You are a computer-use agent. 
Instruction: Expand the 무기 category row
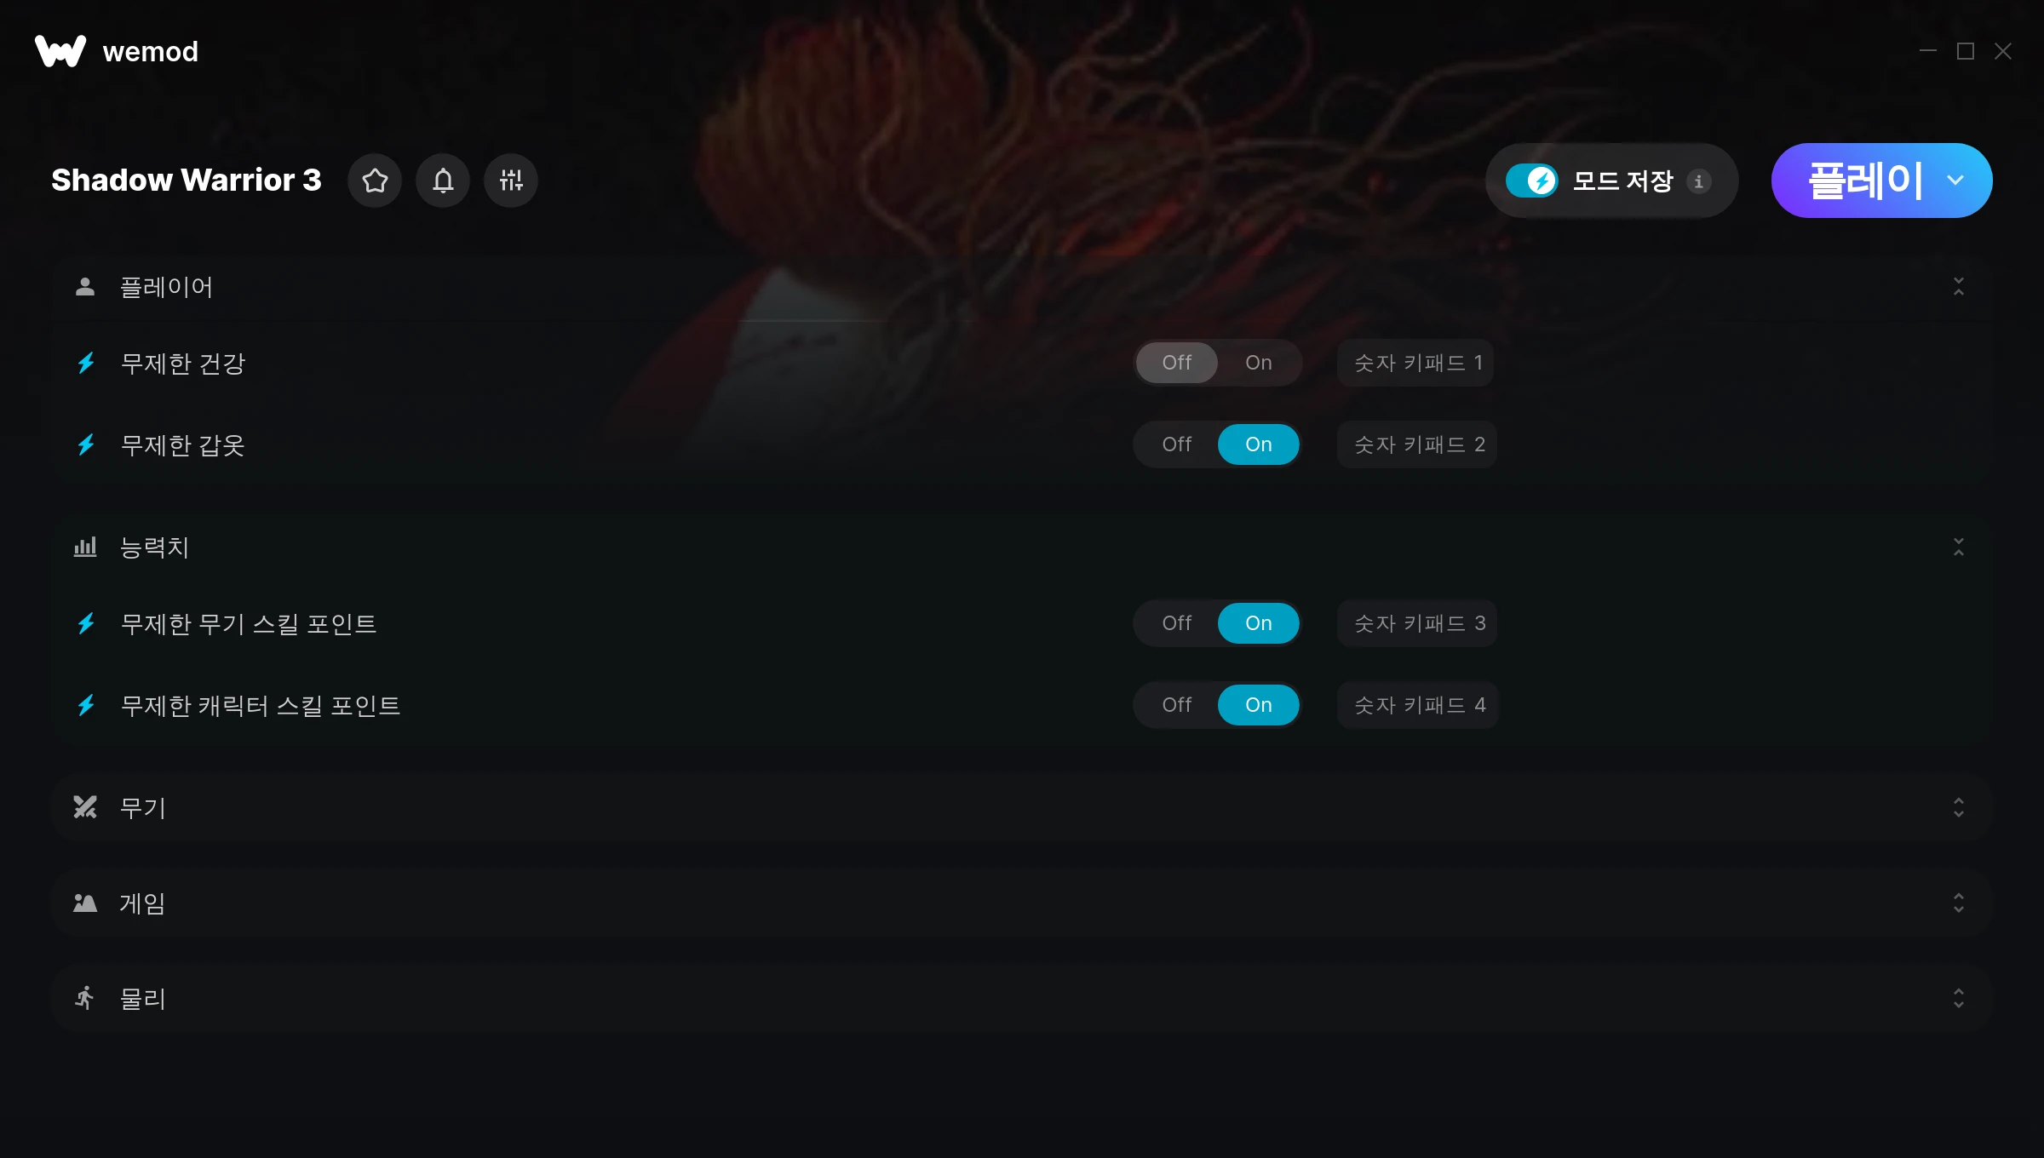[1022, 807]
